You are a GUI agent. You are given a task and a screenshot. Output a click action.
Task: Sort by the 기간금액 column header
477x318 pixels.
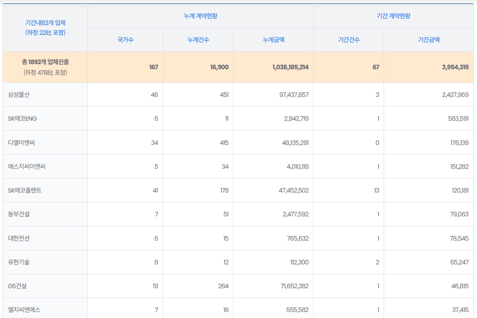pyautogui.click(x=429, y=40)
